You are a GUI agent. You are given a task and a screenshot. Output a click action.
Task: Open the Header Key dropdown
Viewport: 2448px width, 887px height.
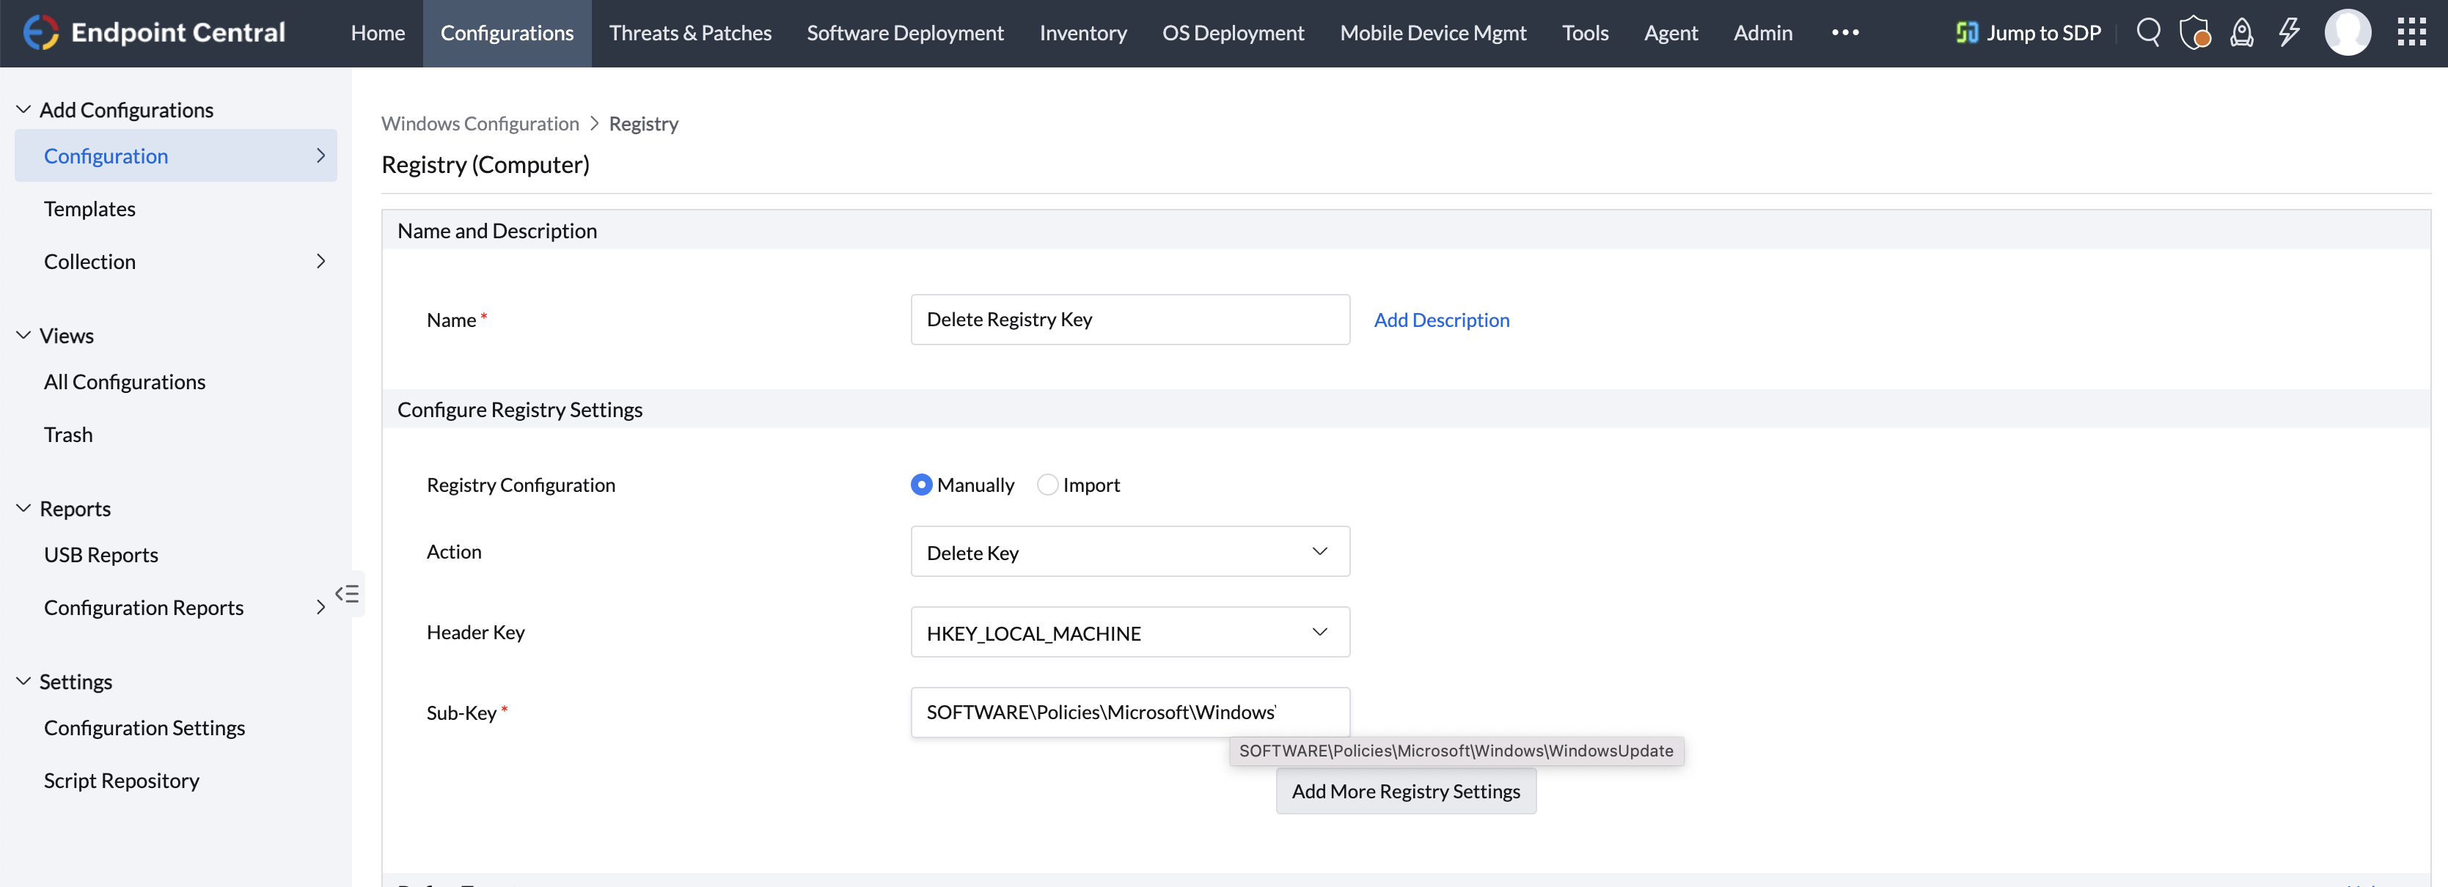tap(1130, 632)
